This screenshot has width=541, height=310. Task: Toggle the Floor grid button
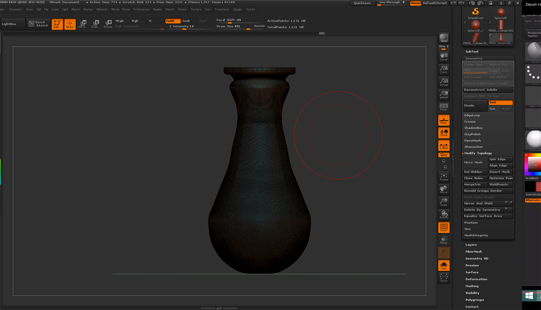(444, 121)
